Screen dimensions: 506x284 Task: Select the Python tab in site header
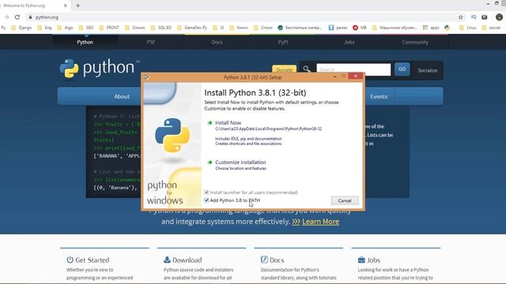tap(85, 42)
